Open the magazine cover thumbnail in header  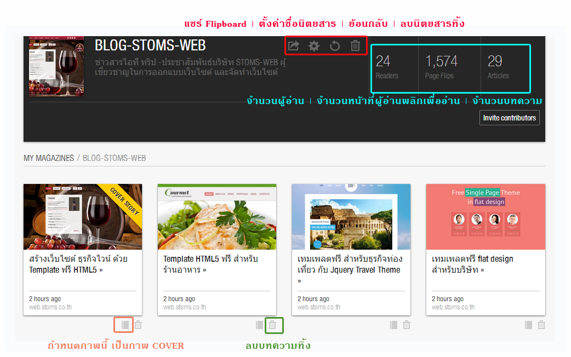point(56,66)
